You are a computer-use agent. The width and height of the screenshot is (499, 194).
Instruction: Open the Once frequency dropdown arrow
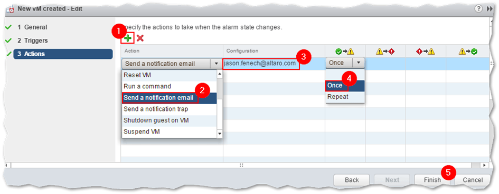[359, 63]
